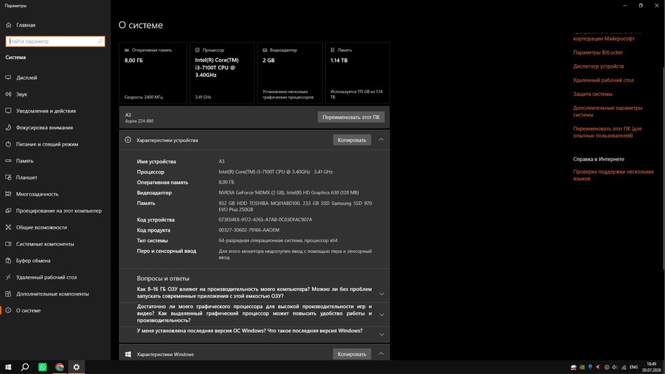
Task: Switch input language ENG
Action: coord(634,367)
